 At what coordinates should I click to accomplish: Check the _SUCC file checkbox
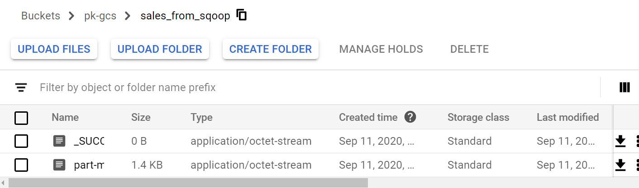coord(21,142)
